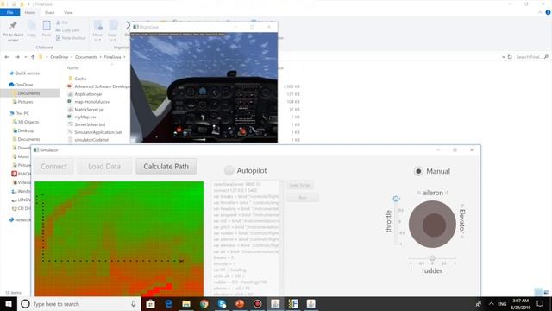Click the Connect button in Simulator
The image size is (552, 311).
[x=53, y=167]
